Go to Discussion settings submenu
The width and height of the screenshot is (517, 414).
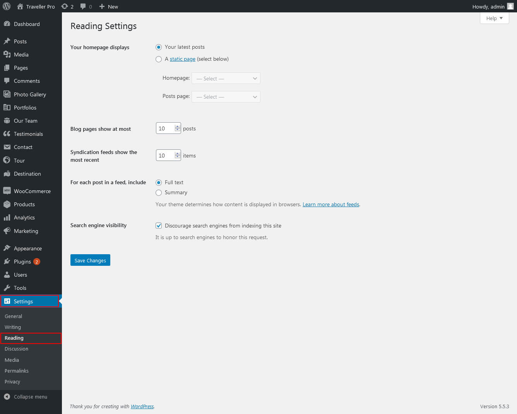pos(16,349)
